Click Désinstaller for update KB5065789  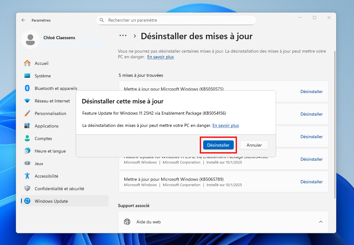[x=311, y=182]
